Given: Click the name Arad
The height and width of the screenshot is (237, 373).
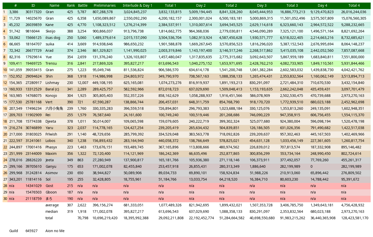Looking at the screenshot, I should (x=50, y=50).
